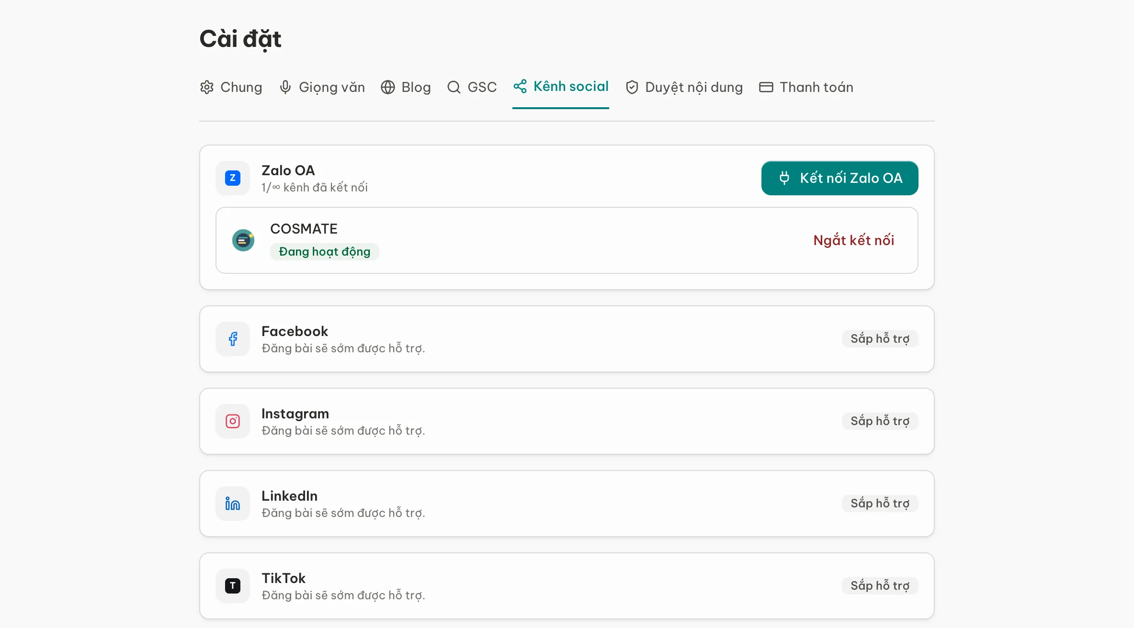
Task: Click Sắp hỗ trợ badge in TikTok row
Action: 880,586
